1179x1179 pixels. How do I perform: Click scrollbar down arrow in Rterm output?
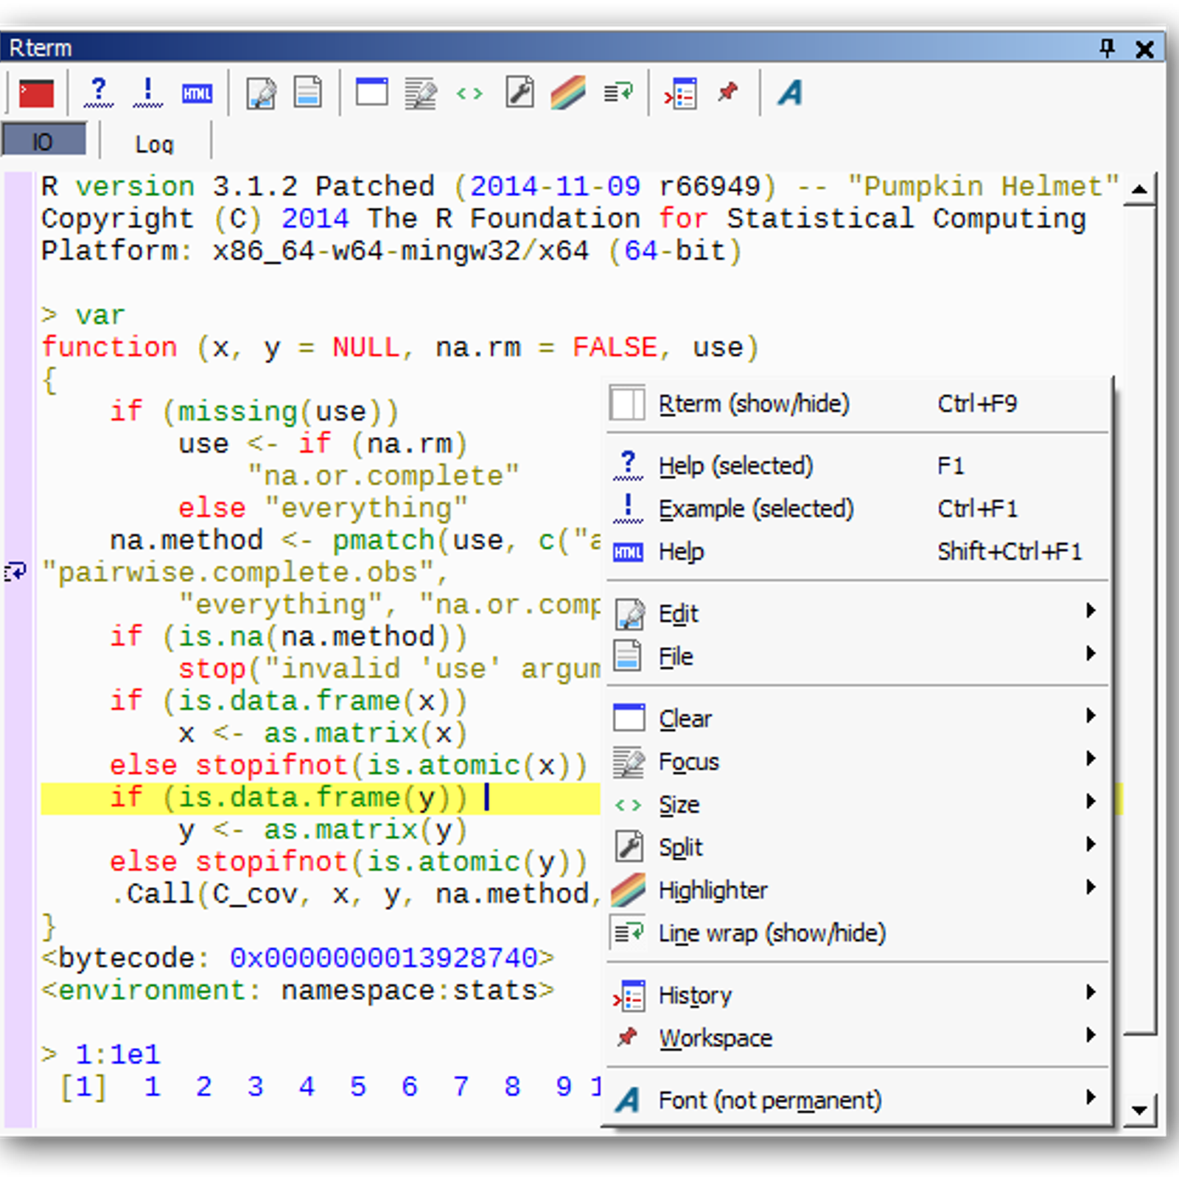click(x=1140, y=1110)
